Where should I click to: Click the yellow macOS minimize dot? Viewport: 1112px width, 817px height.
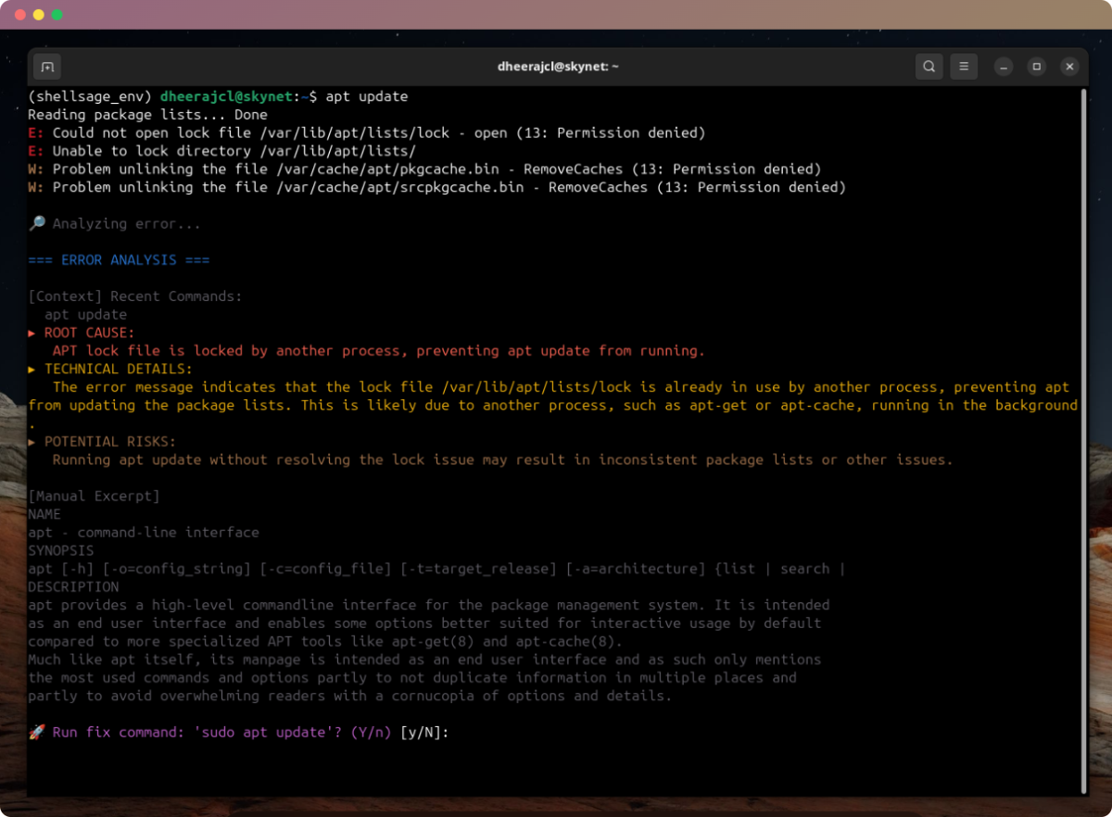(x=39, y=15)
